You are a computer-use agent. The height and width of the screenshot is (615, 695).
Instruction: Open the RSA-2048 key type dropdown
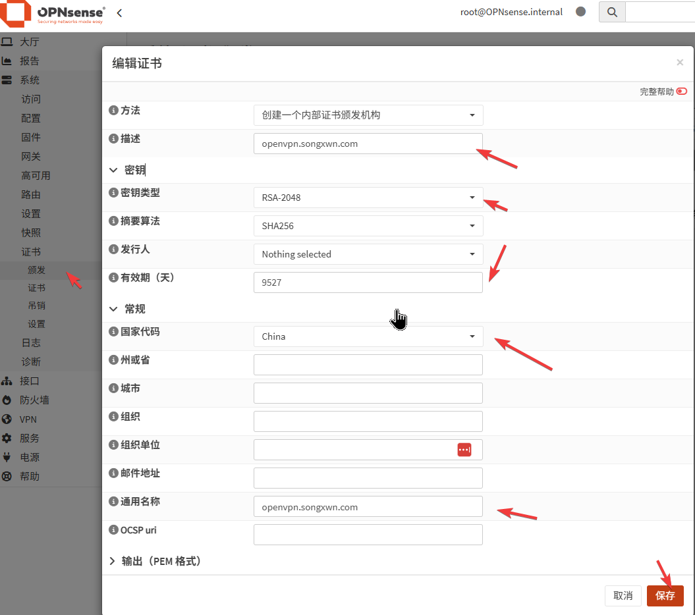(368, 198)
